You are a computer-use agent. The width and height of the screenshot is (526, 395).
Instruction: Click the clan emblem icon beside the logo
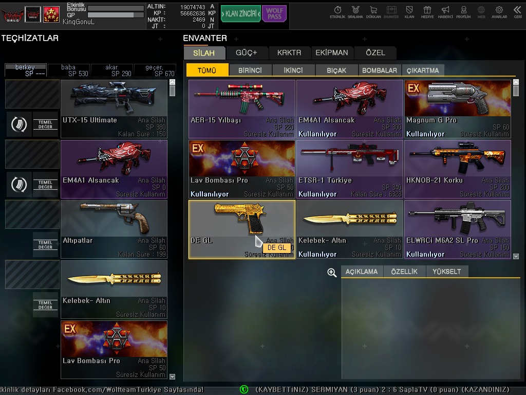[x=33, y=15]
